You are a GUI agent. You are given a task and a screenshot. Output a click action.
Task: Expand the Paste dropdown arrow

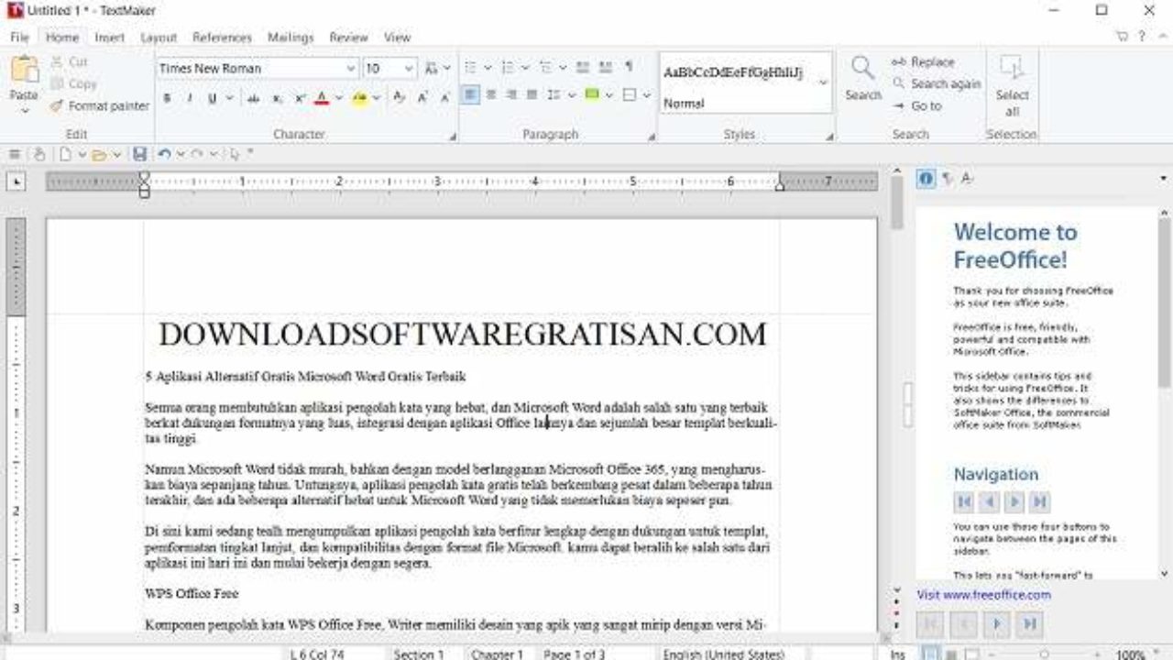(24, 111)
